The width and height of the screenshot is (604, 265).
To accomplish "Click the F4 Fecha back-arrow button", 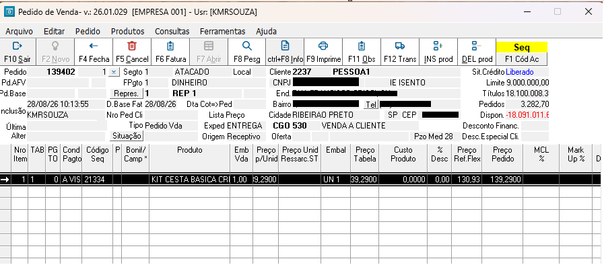I will pyautogui.click(x=94, y=52).
